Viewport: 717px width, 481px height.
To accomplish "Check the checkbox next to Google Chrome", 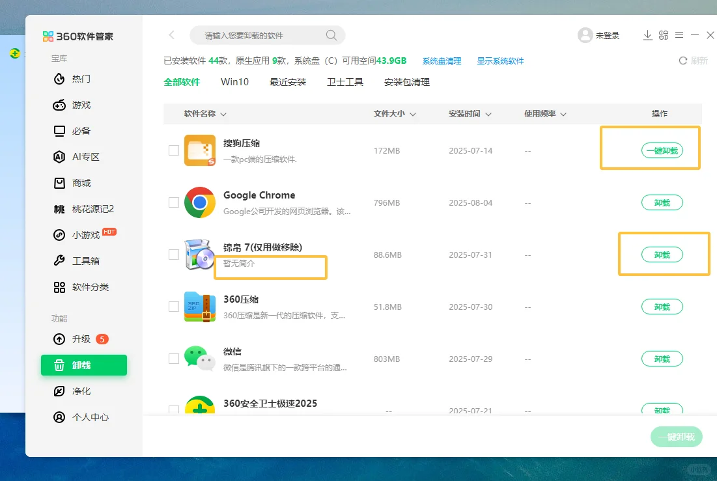I will pos(174,202).
